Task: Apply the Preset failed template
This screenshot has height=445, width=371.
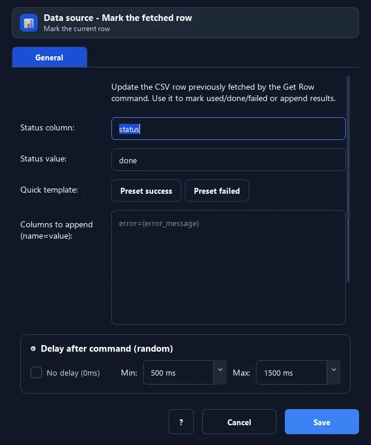Action: 217,191
